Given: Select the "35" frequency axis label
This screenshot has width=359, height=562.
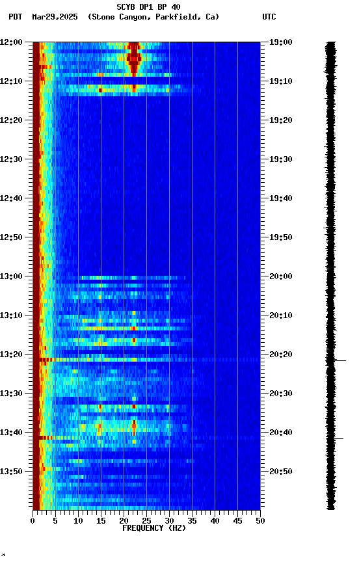Looking at the screenshot, I should pyautogui.click(x=192, y=521).
